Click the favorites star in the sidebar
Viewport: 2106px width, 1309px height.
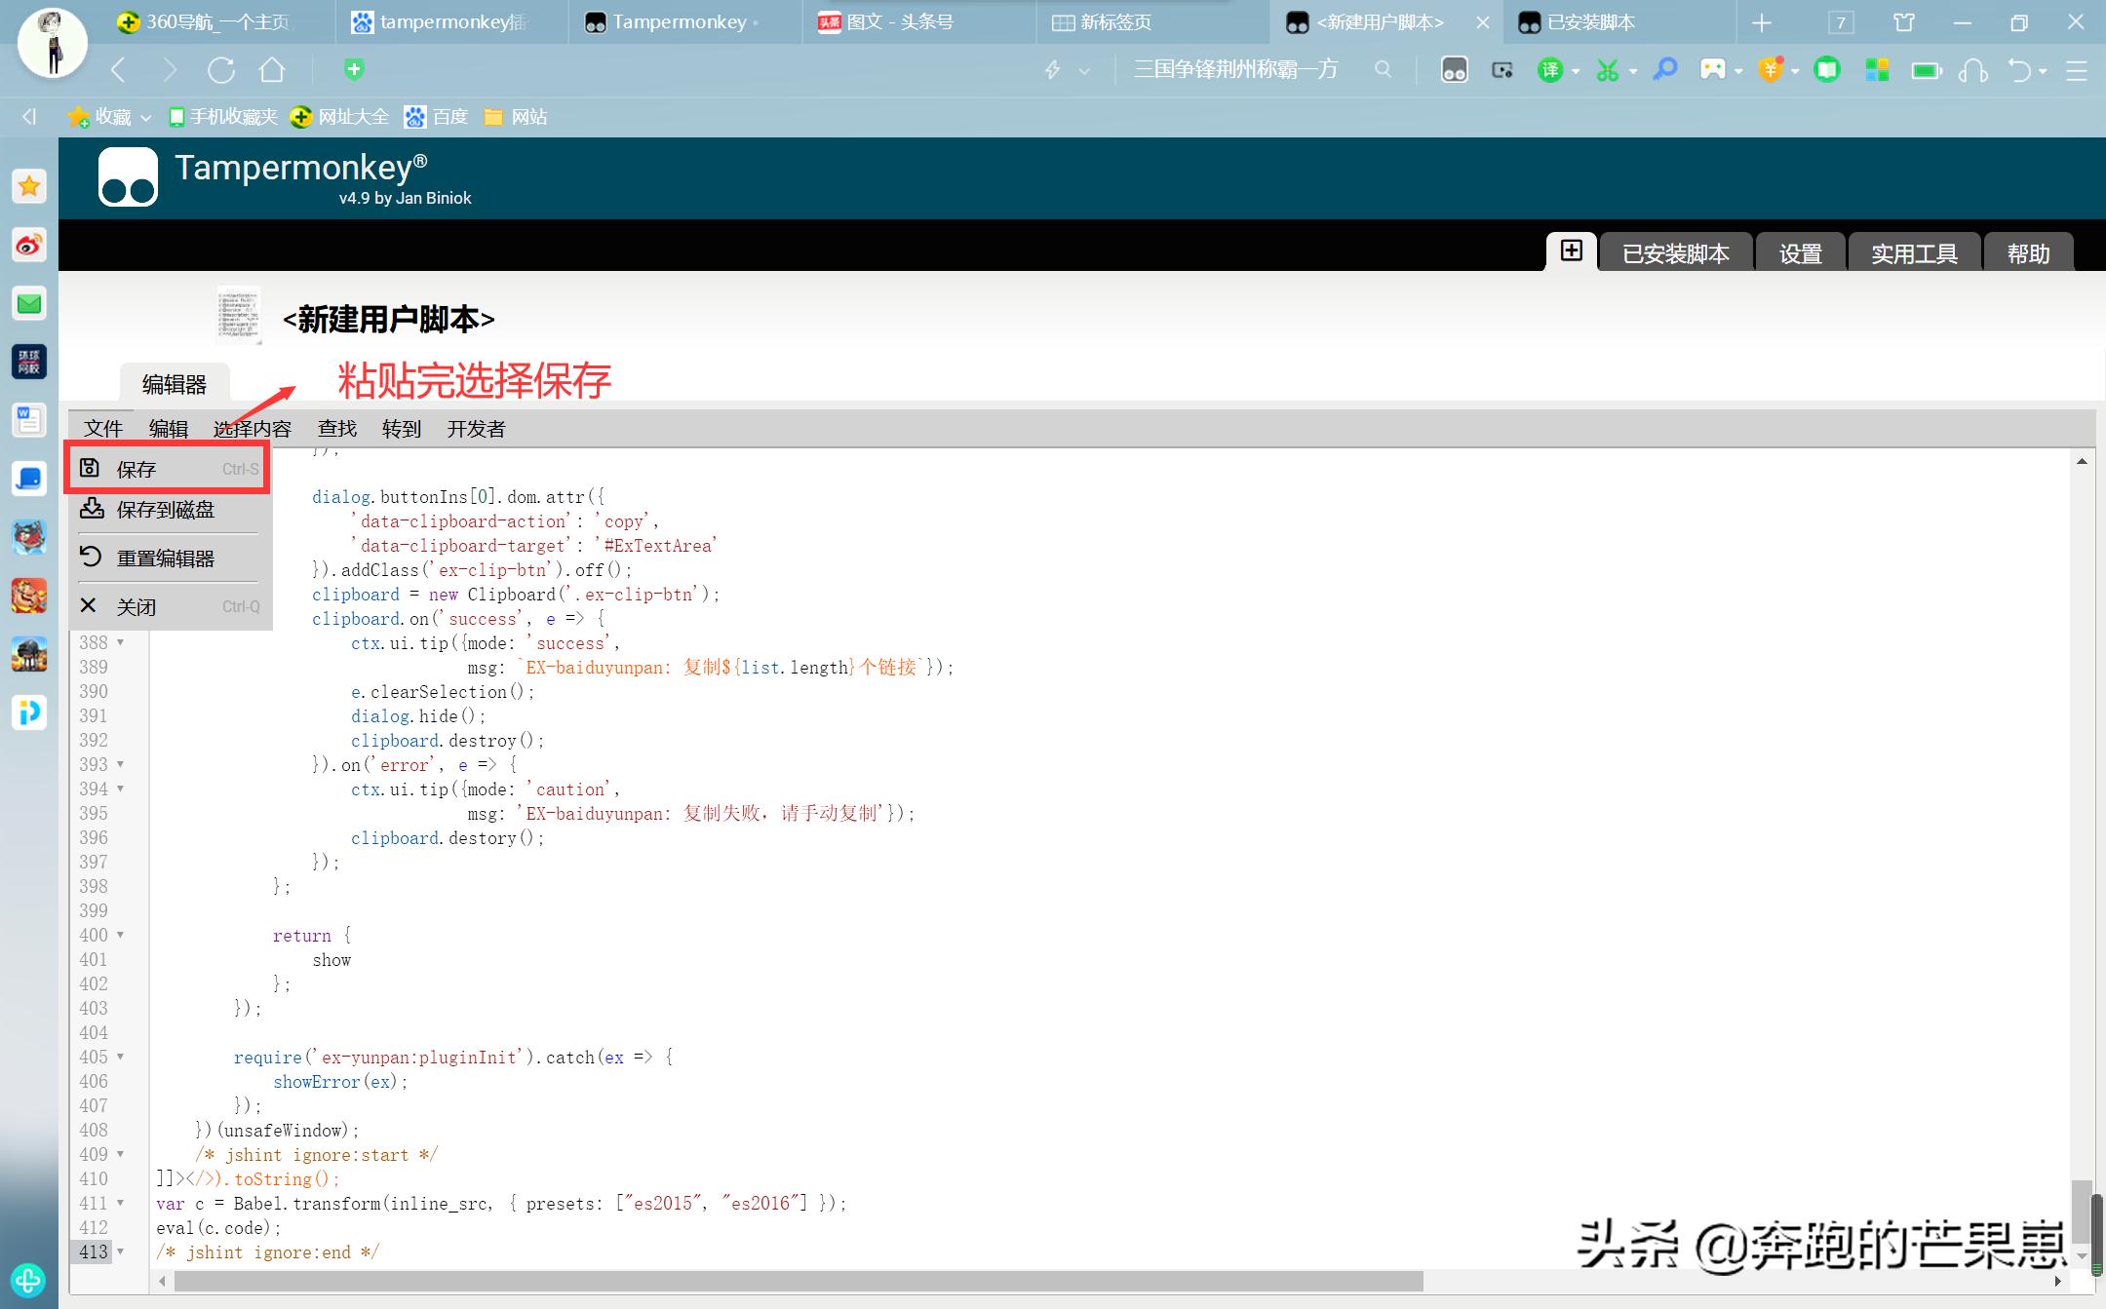click(x=28, y=185)
